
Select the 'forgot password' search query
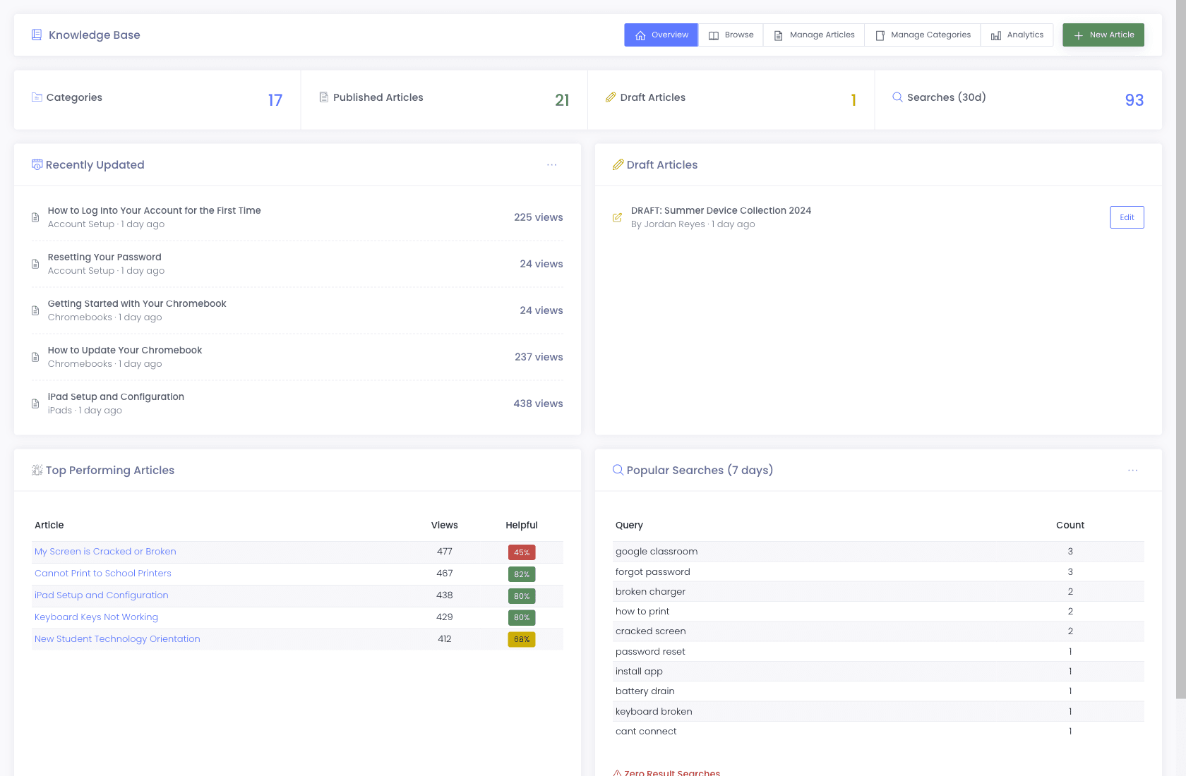click(653, 571)
